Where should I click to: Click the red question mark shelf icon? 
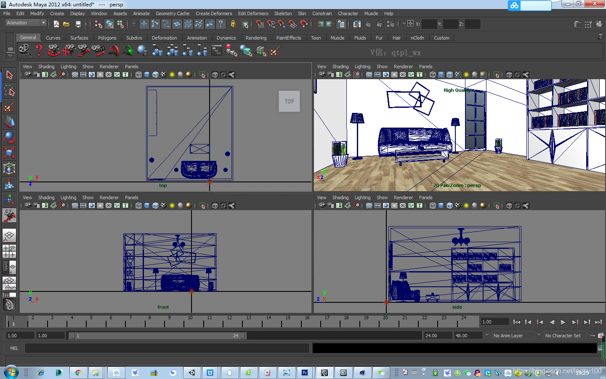tap(39, 51)
